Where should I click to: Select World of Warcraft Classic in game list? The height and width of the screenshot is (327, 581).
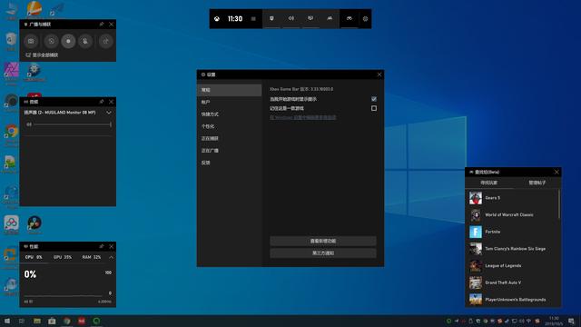(511, 214)
